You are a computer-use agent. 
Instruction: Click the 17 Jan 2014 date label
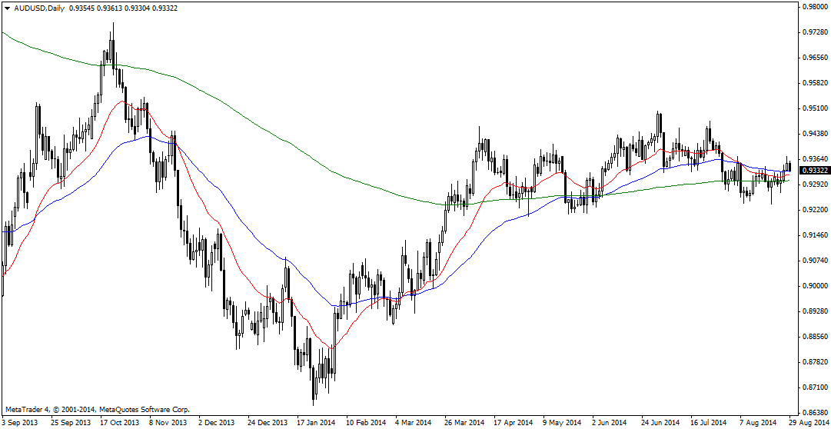click(317, 422)
